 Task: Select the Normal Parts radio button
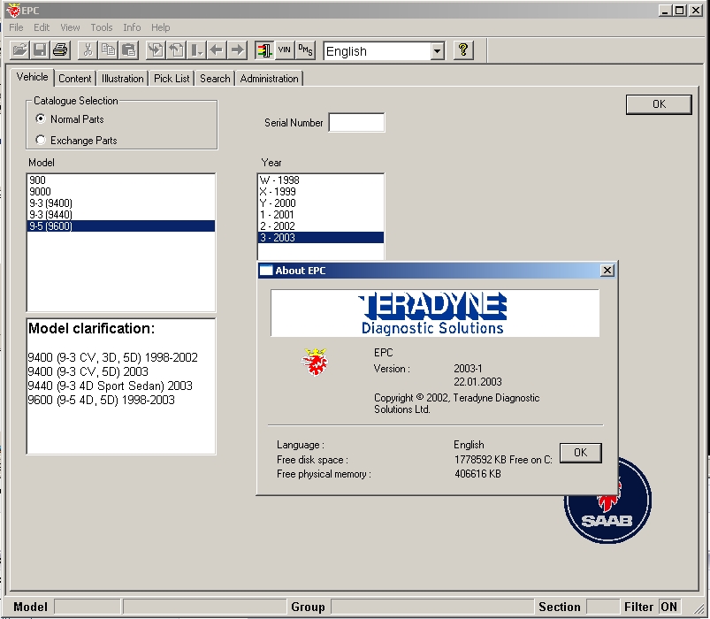(x=41, y=118)
